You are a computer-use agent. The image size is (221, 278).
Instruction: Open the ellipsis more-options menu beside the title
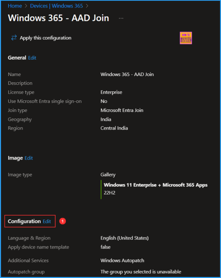[121, 18]
